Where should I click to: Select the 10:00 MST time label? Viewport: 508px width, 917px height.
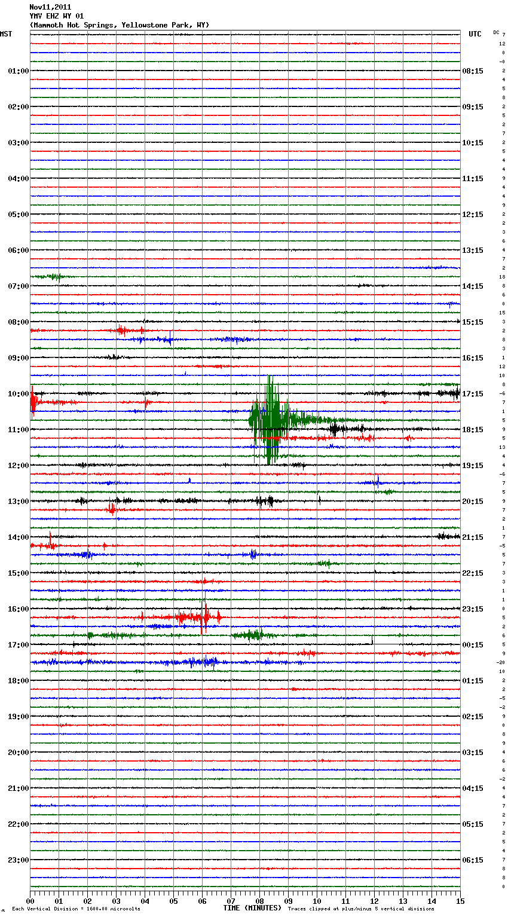coord(19,394)
